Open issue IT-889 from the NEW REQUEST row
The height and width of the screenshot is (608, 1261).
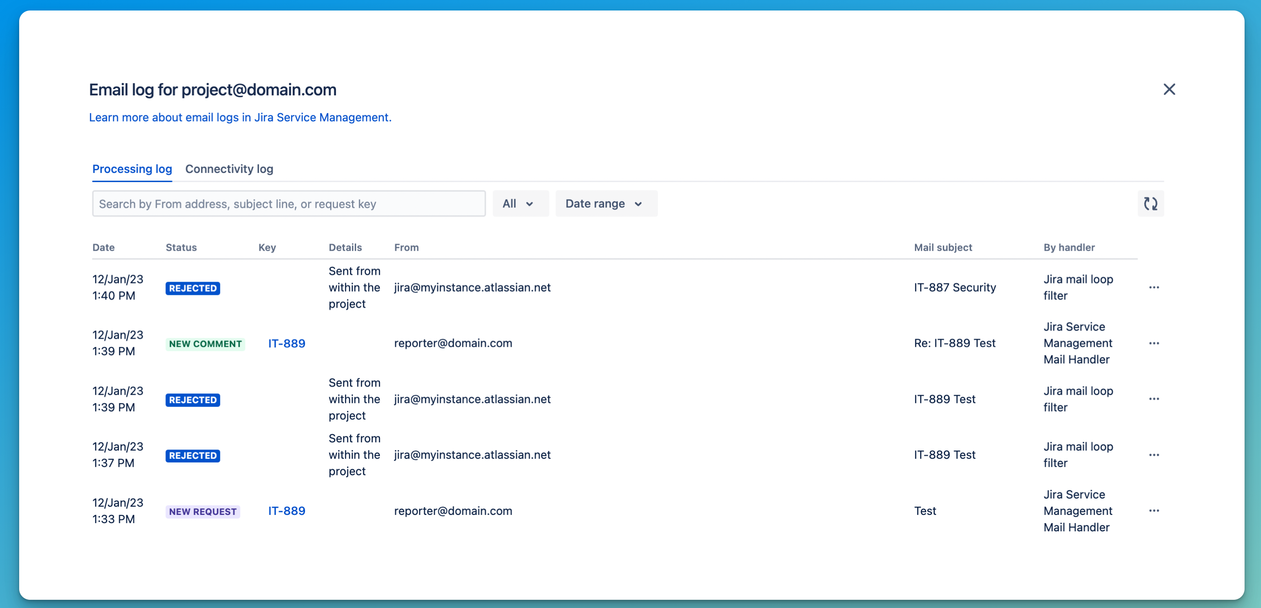(286, 511)
